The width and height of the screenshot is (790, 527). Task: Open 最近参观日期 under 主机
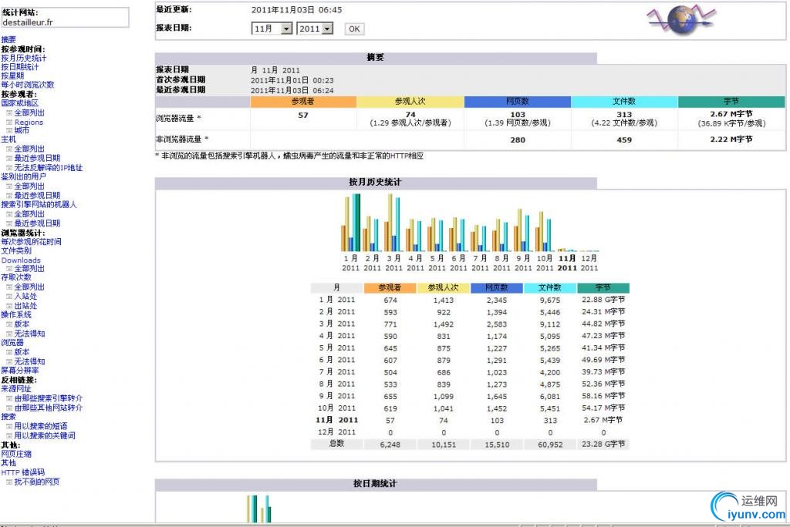(37, 158)
